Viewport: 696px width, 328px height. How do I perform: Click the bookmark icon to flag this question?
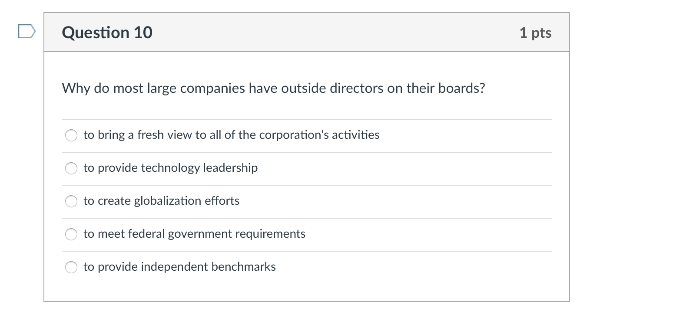[x=26, y=31]
